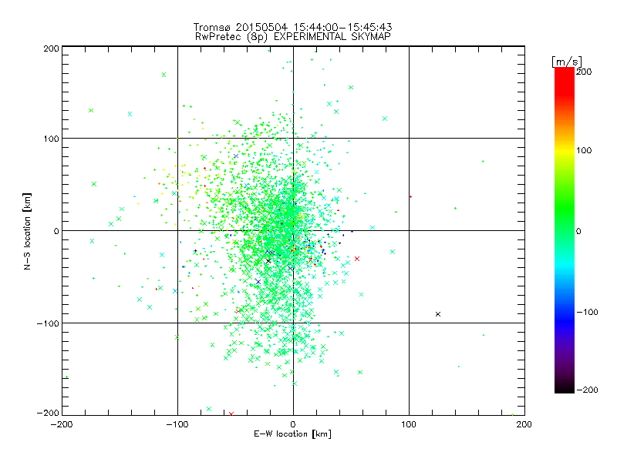The width and height of the screenshot is (617, 462).
Task: Click the subtitle 'RwPretec (8p) EXPERIMENTAL SKYMAP'
Action: pyautogui.click(x=293, y=37)
